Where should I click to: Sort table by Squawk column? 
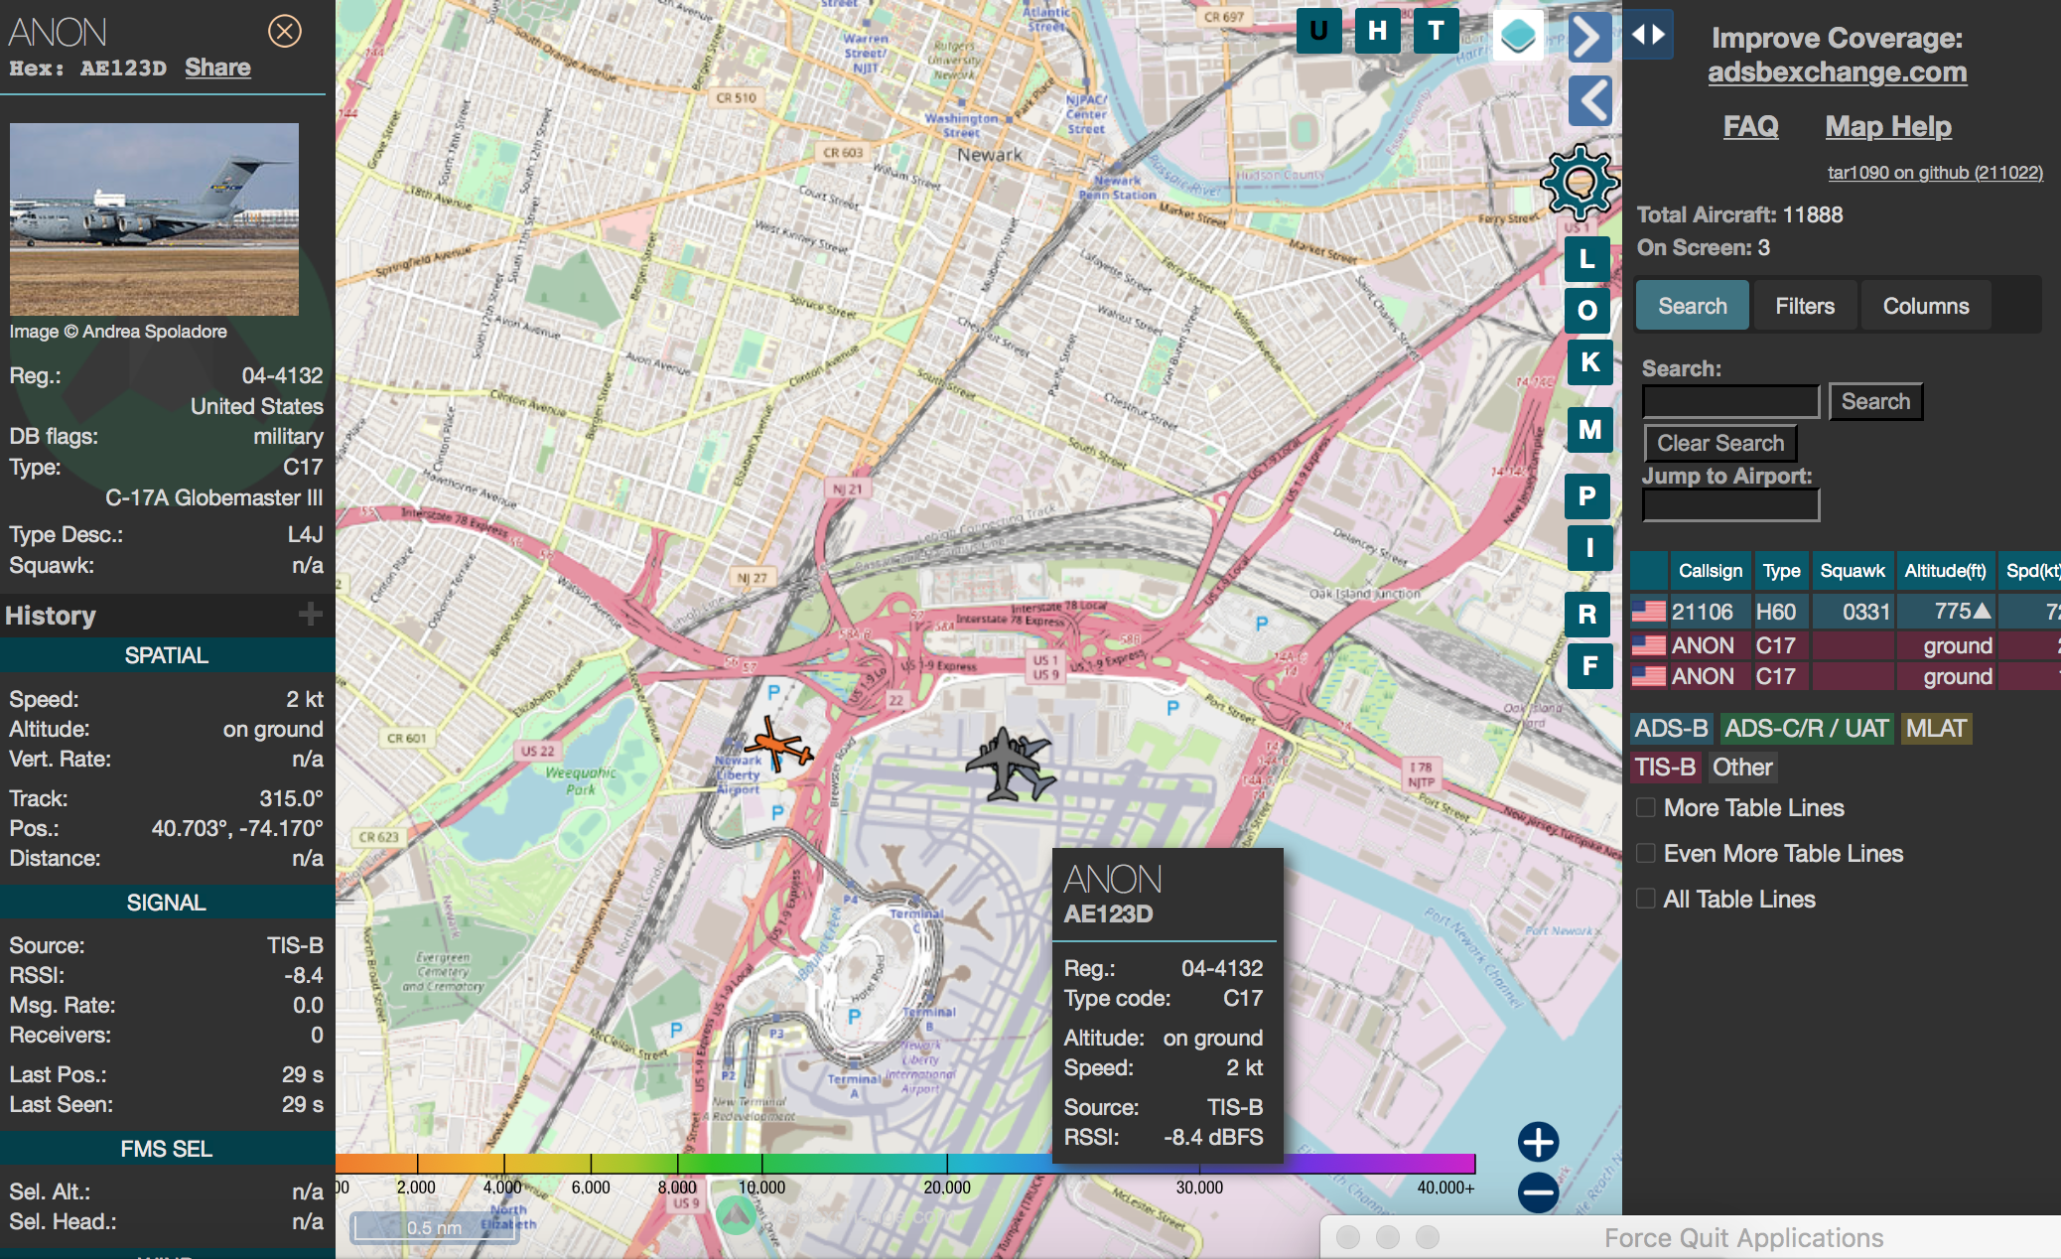click(x=1853, y=571)
